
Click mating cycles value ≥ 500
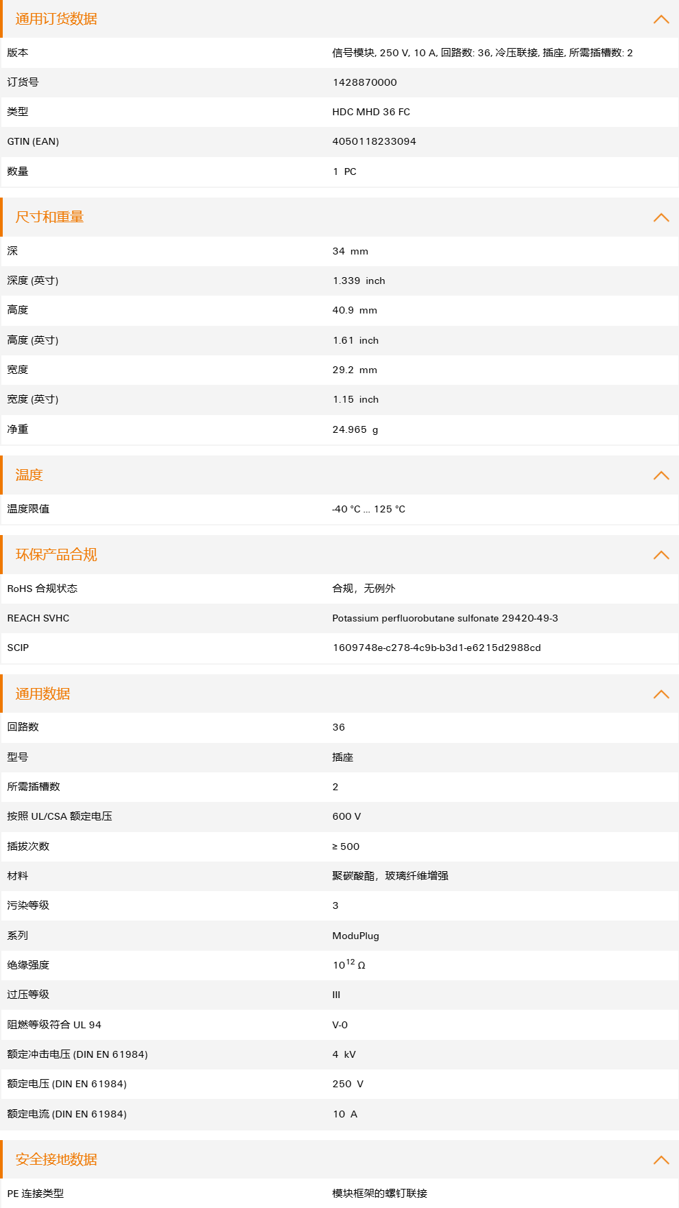[346, 846]
